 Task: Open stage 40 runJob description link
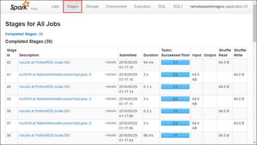pyautogui.click(x=44, y=87)
